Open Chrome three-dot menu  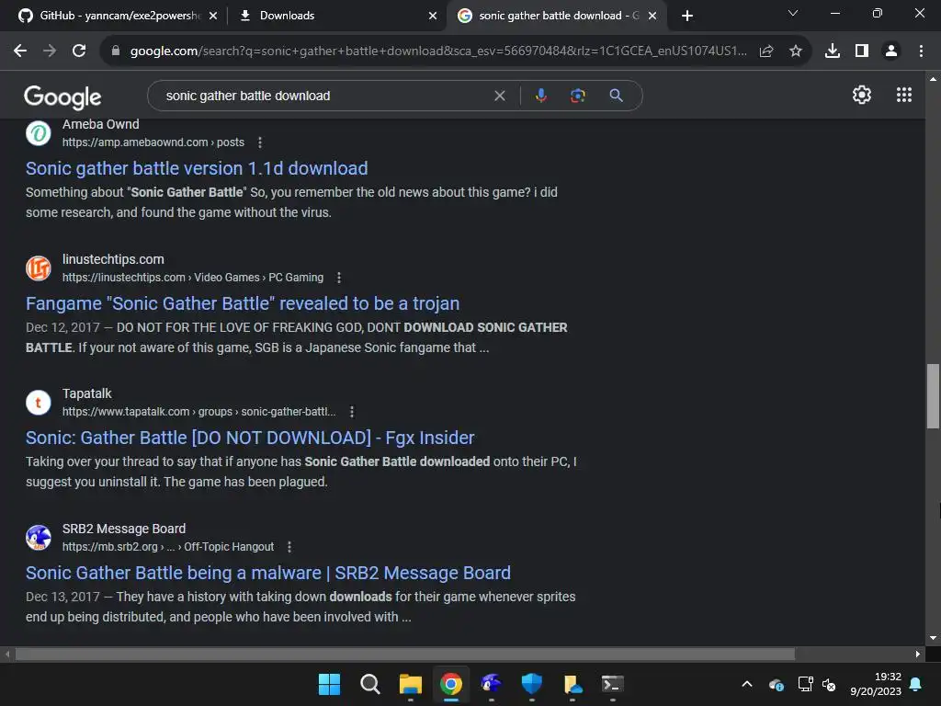[921, 51]
